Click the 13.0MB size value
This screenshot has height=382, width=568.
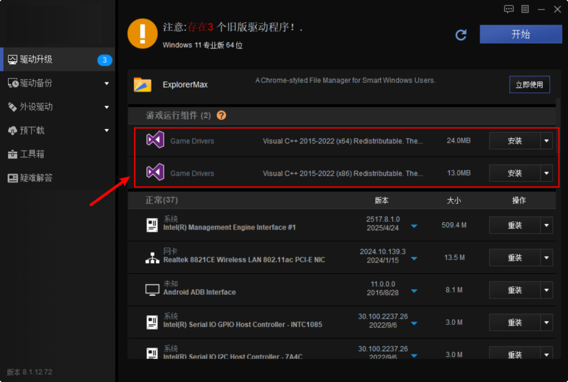(x=458, y=173)
